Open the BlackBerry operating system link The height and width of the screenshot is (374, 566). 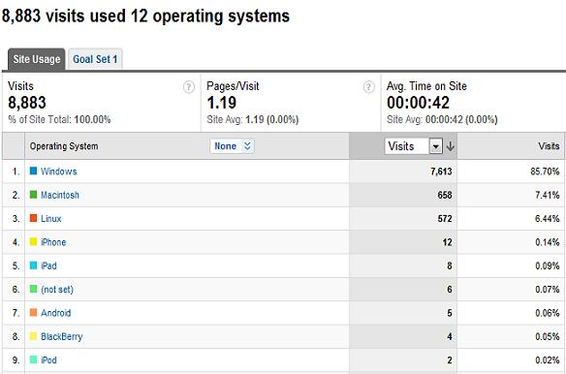[x=62, y=336]
